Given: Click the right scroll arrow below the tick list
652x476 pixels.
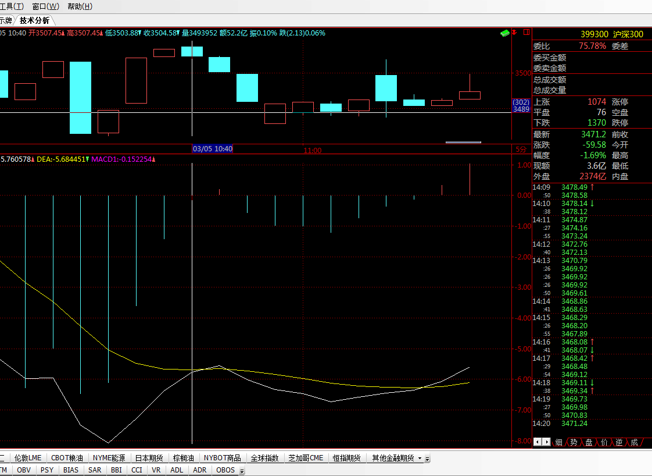Looking at the screenshot, I should pos(546,442).
